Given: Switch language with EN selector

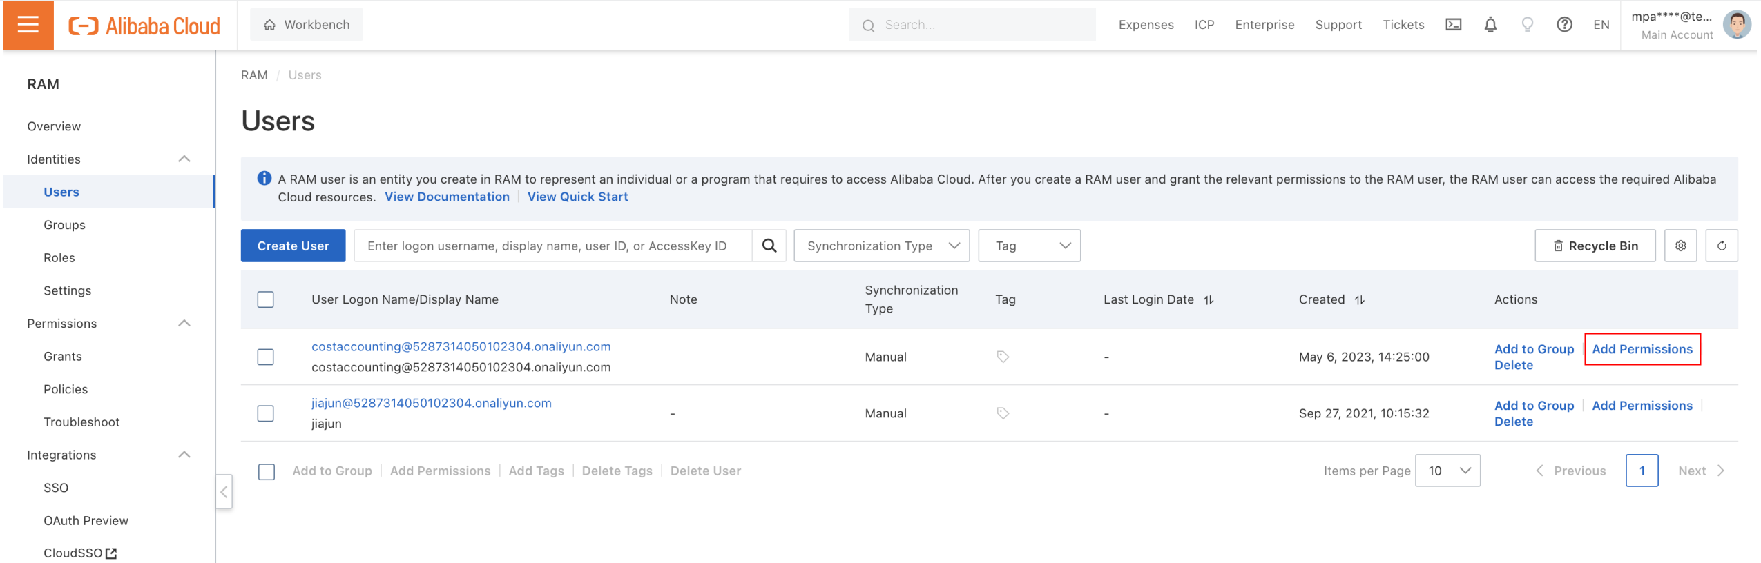Looking at the screenshot, I should 1601,25.
